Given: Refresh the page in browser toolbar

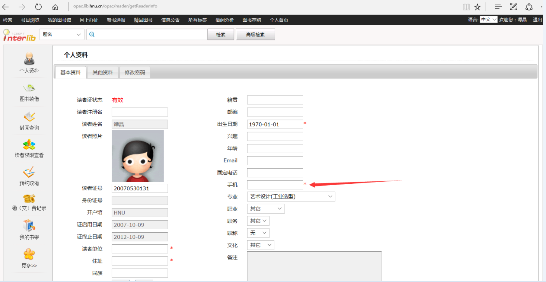Looking at the screenshot, I should (x=38, y=7).
